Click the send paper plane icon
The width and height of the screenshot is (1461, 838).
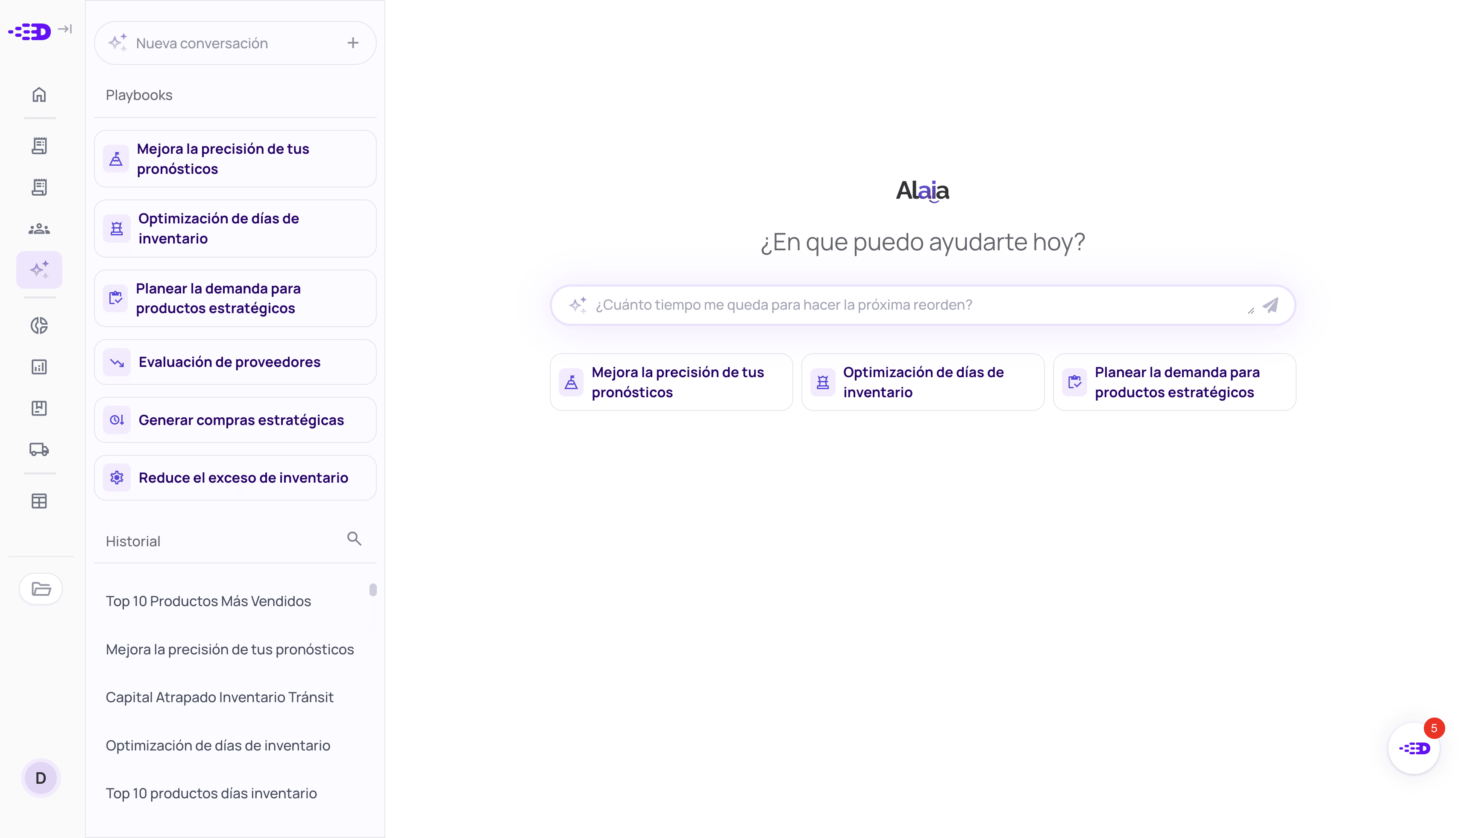[x=1270, y=305]
